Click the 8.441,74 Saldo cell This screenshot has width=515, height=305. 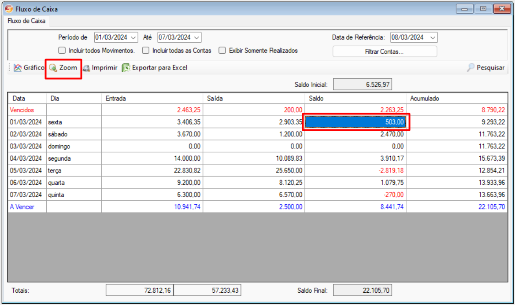point(356,207)
